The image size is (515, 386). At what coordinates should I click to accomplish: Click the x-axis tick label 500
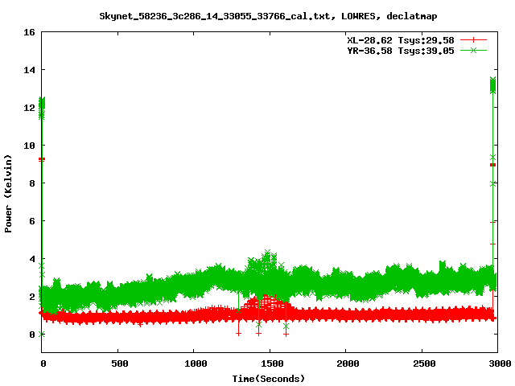[x=120, y=363]
